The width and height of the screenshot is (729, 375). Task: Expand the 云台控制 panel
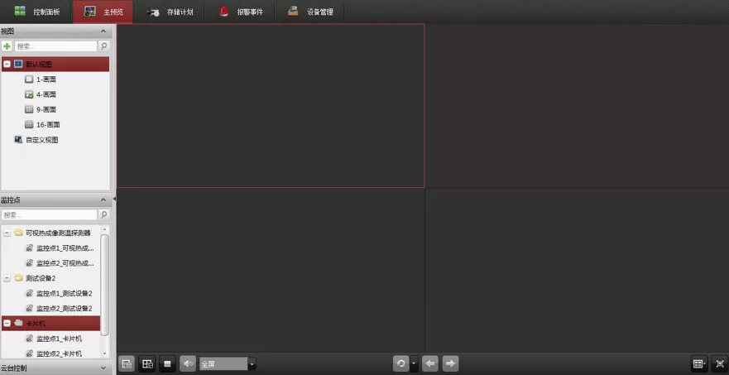103,368
